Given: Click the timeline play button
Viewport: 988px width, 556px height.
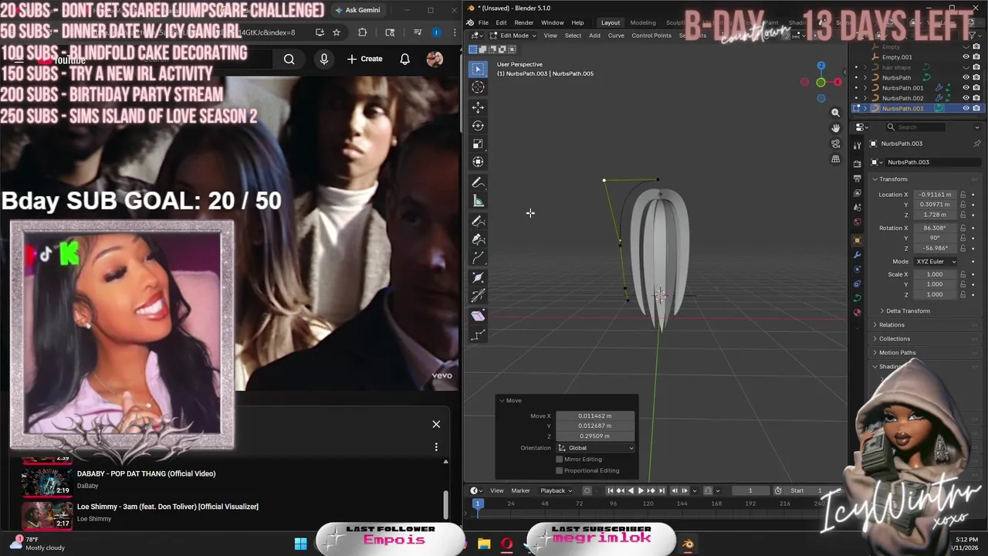Looking at the screenshot, I should coord(641,490).
